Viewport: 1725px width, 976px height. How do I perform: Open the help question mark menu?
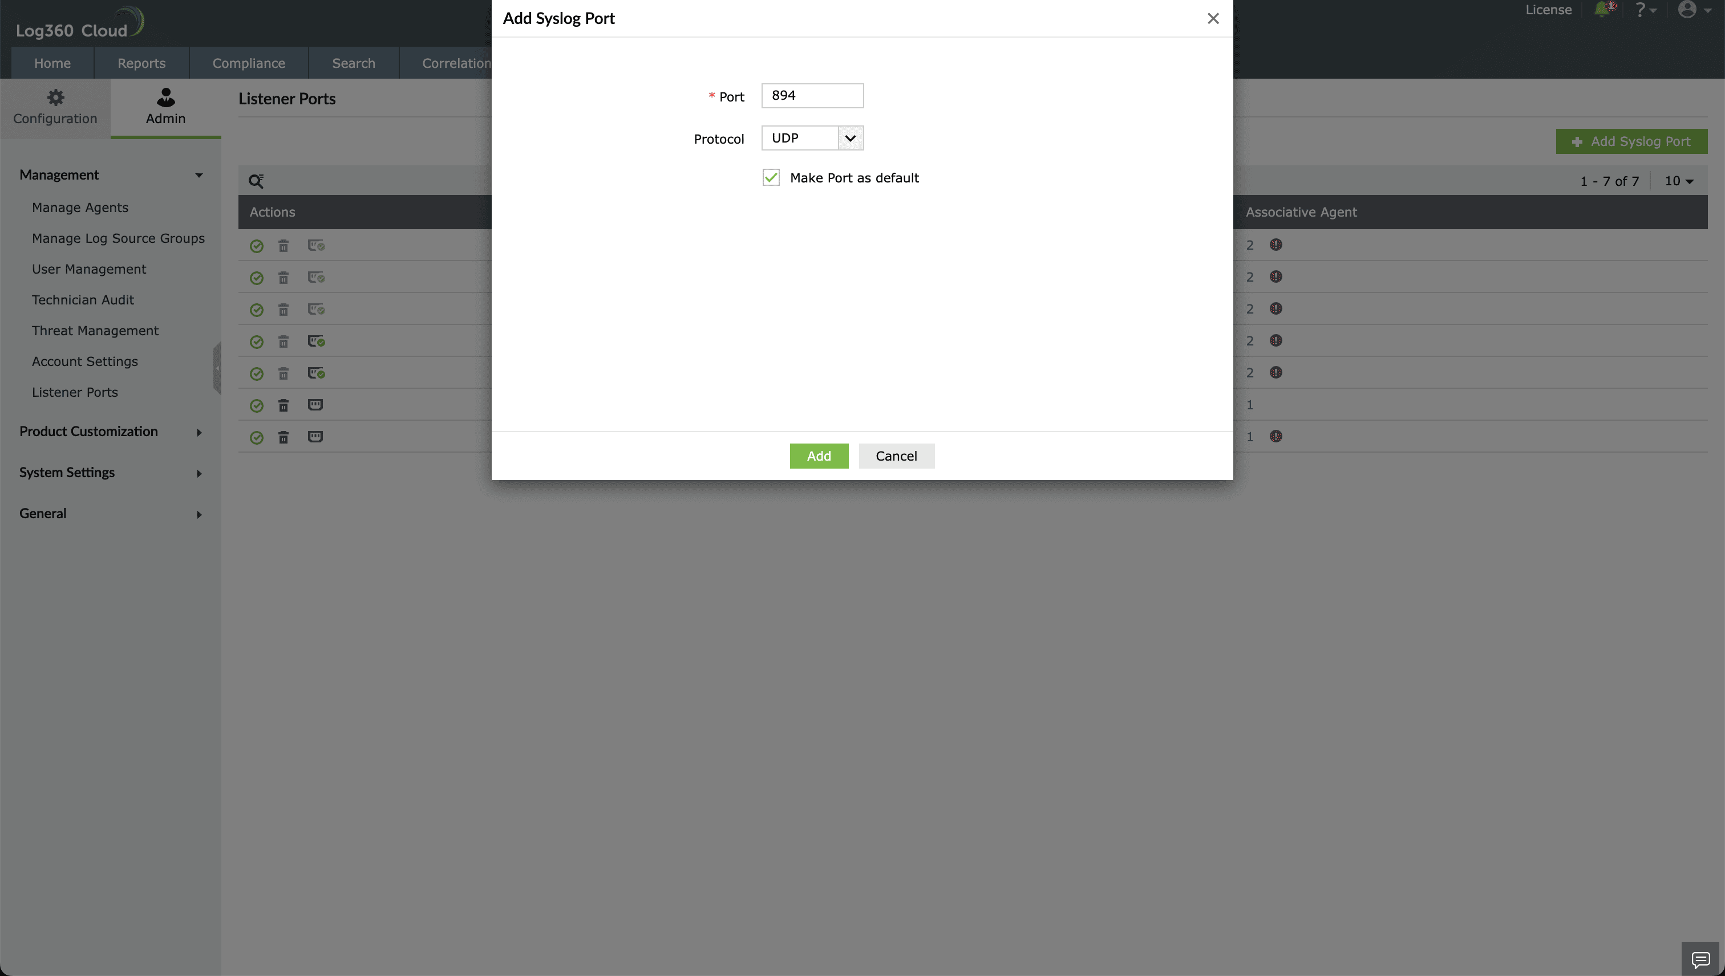[x=1645, y=10]
